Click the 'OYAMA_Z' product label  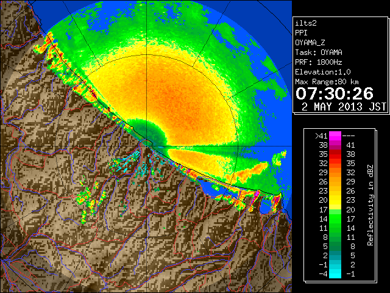point(310,43)
